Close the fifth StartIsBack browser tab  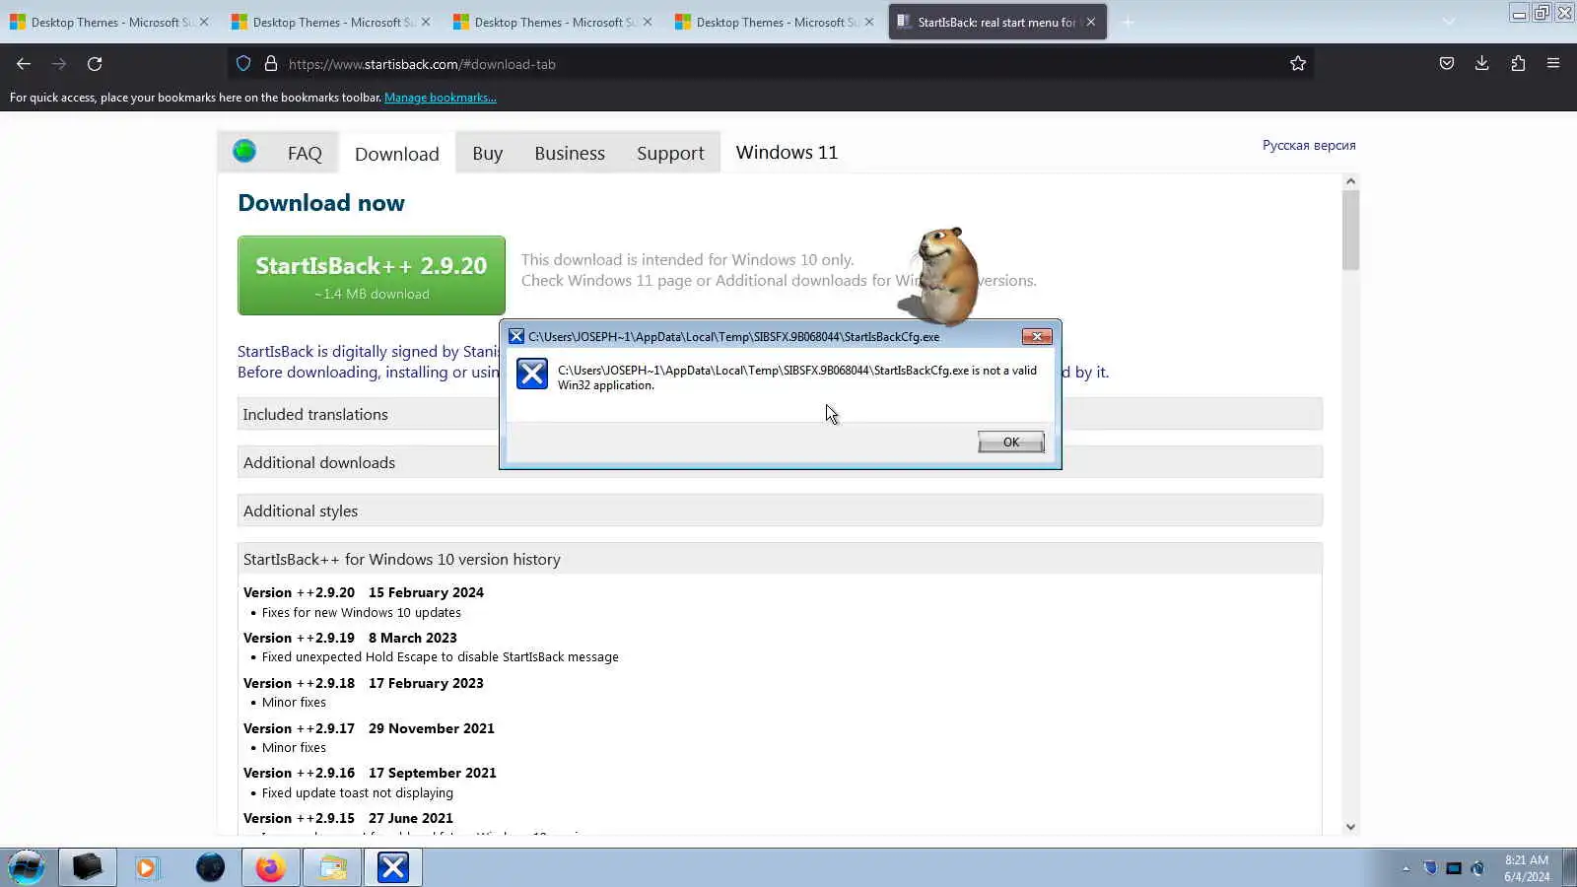1090,22
